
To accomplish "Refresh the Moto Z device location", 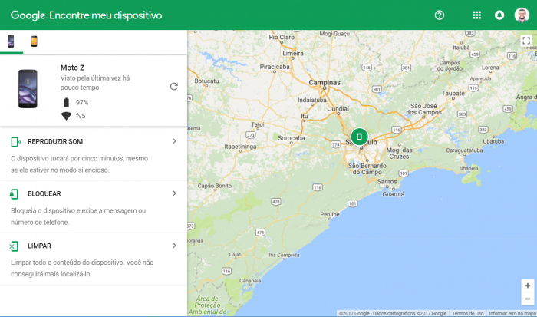I will coord(174,87).
